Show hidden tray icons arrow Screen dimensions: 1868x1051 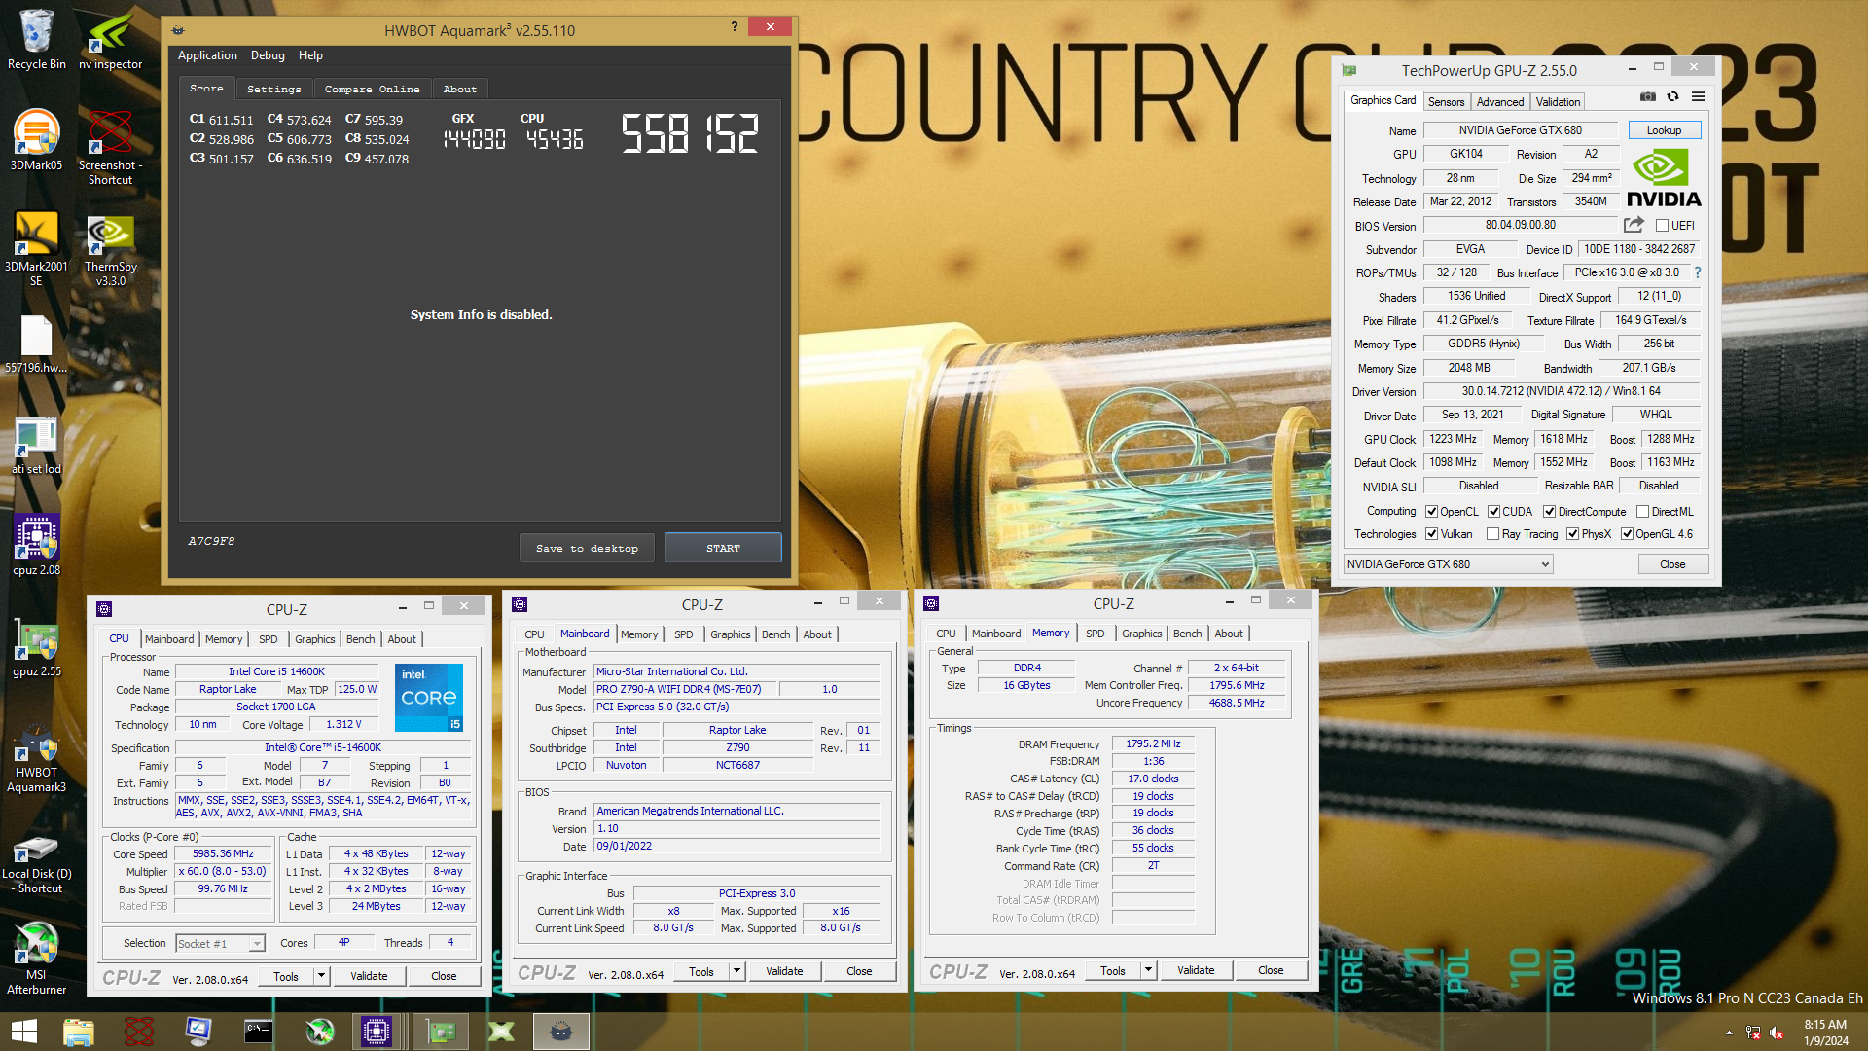coord(1729,1033)
